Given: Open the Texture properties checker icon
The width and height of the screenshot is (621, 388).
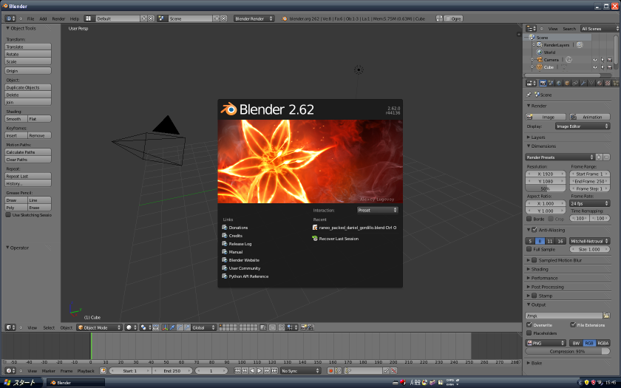Looking at the screenshot, I should tap(608, 83).
